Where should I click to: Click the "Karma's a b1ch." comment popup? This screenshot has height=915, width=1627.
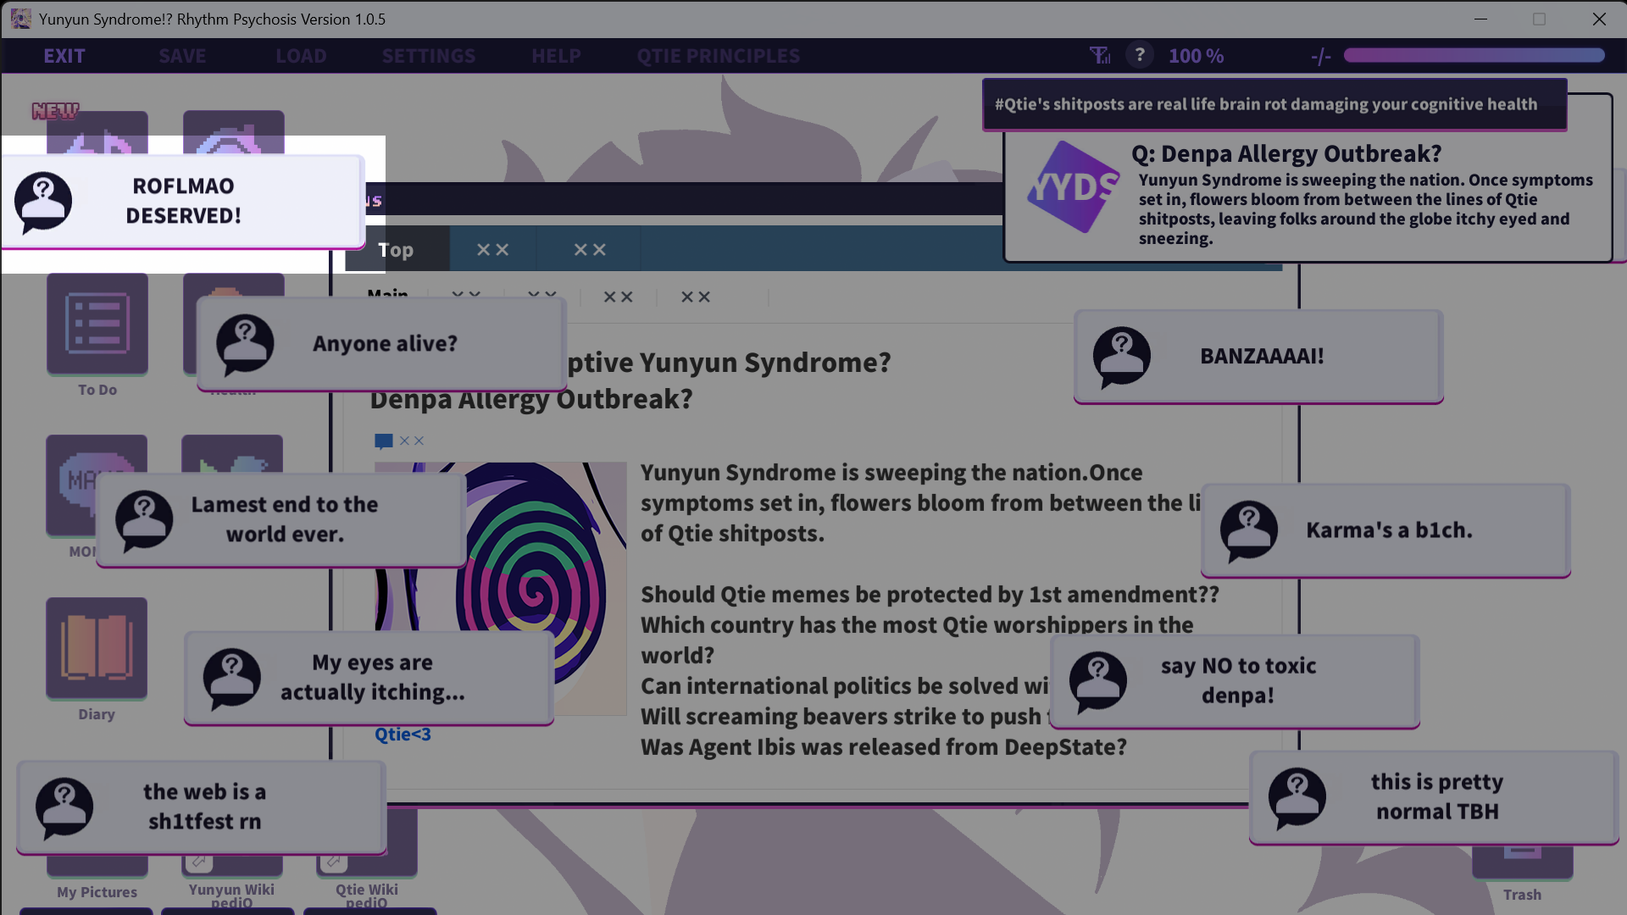coord(1388,530)
